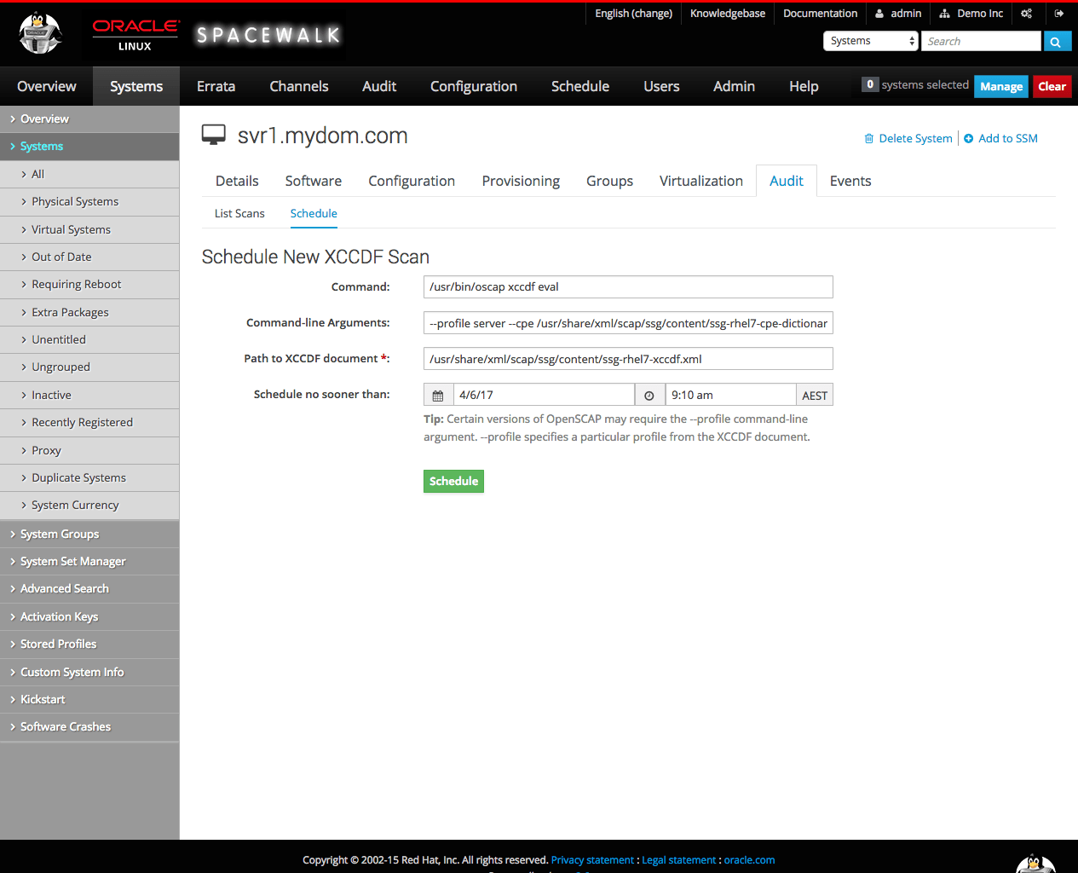The height and width of the screenshot is (873, 1078).
Task: Click English (change) language link
Action: 633,14
